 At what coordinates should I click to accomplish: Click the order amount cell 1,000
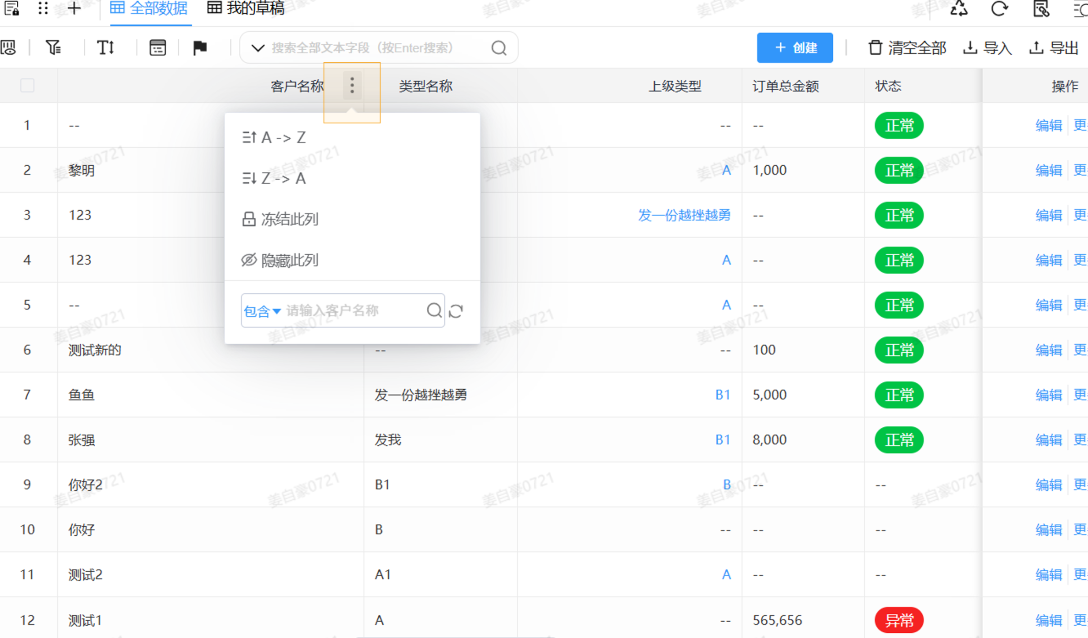coord(769,170)
